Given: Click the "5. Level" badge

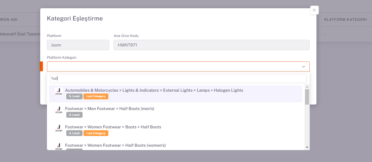Looking at the screenshot, I should pos(74,96).
